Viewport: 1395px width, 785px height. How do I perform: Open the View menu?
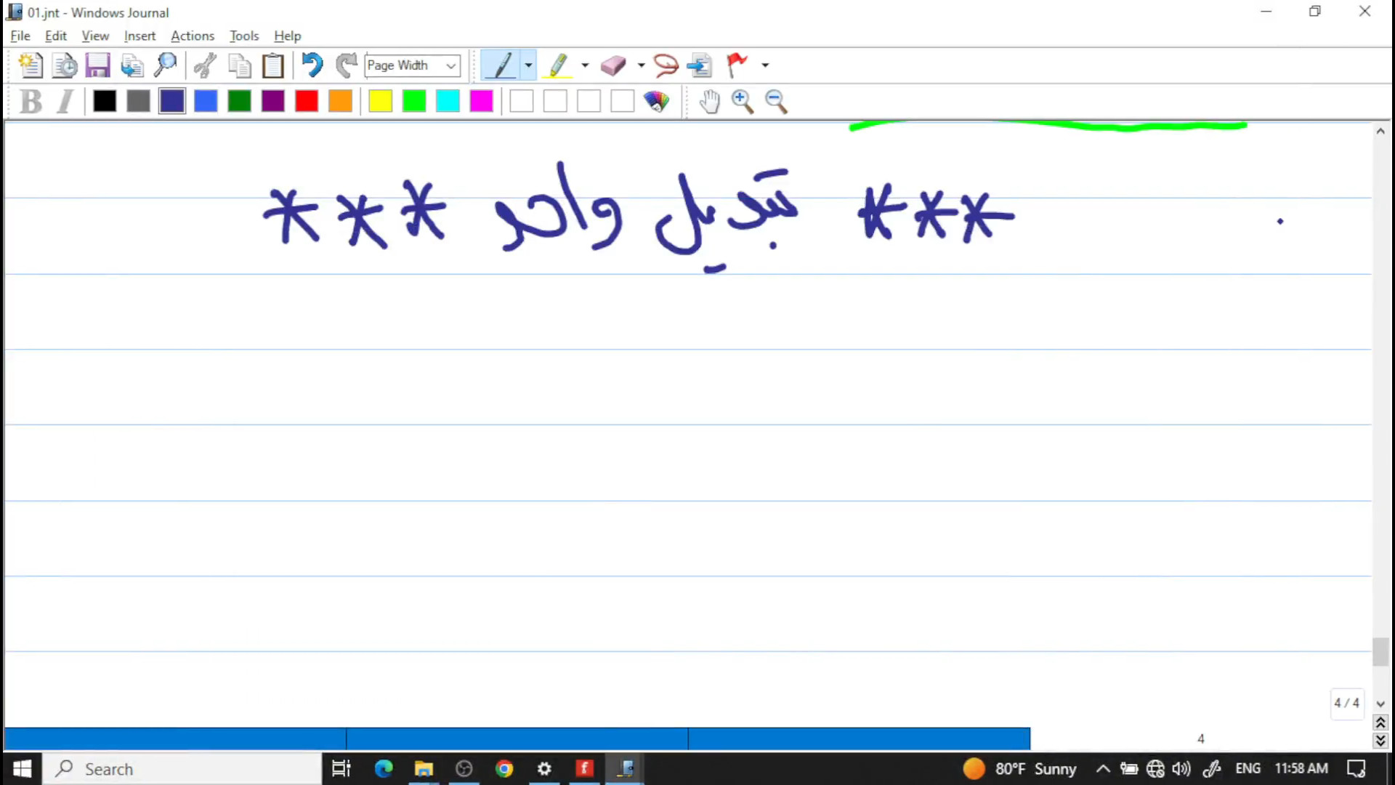(x=95, y=36)
